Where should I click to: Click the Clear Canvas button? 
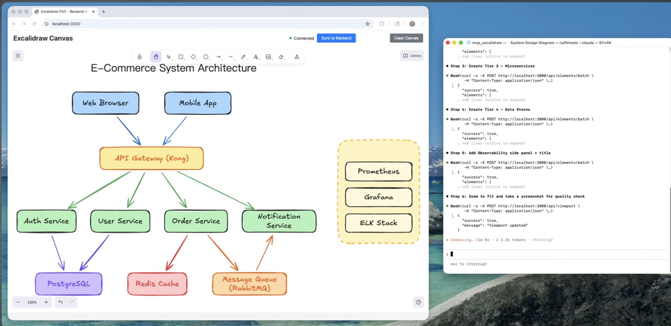click(406, 38)
